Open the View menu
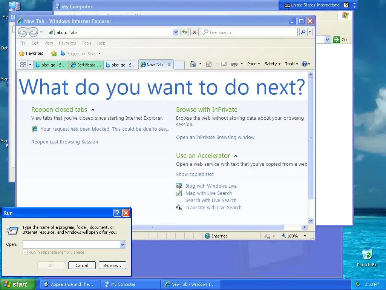This screenshot has height=290, width=386. coord(49,43)
